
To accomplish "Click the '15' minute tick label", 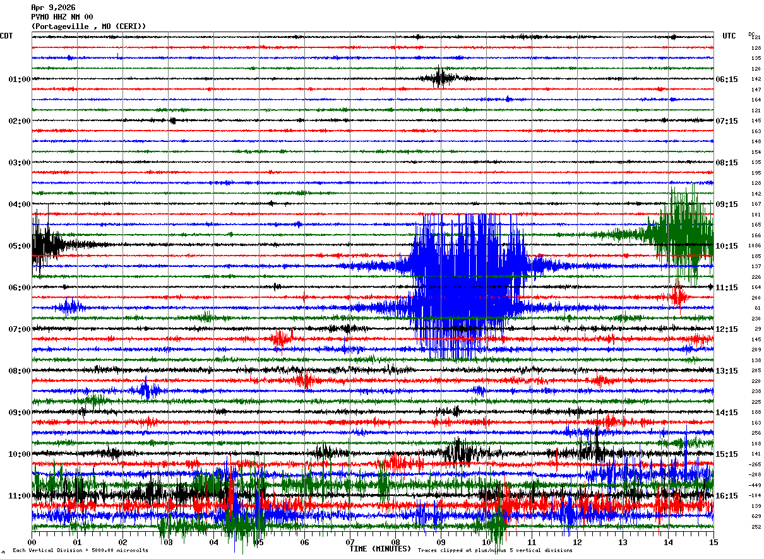I will [x=713, y=542].
